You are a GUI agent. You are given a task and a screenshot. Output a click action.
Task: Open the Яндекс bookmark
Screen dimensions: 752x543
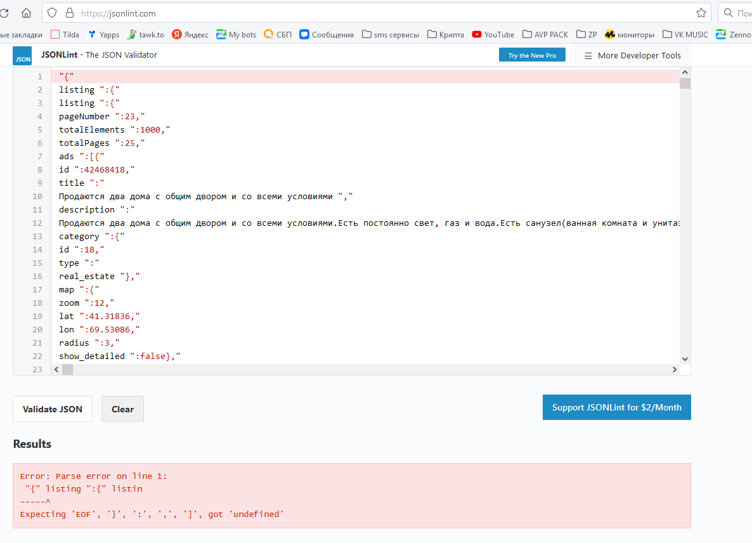[190, 34]
